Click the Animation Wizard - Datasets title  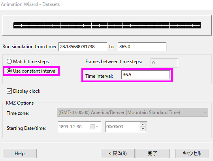pos(30,4)
